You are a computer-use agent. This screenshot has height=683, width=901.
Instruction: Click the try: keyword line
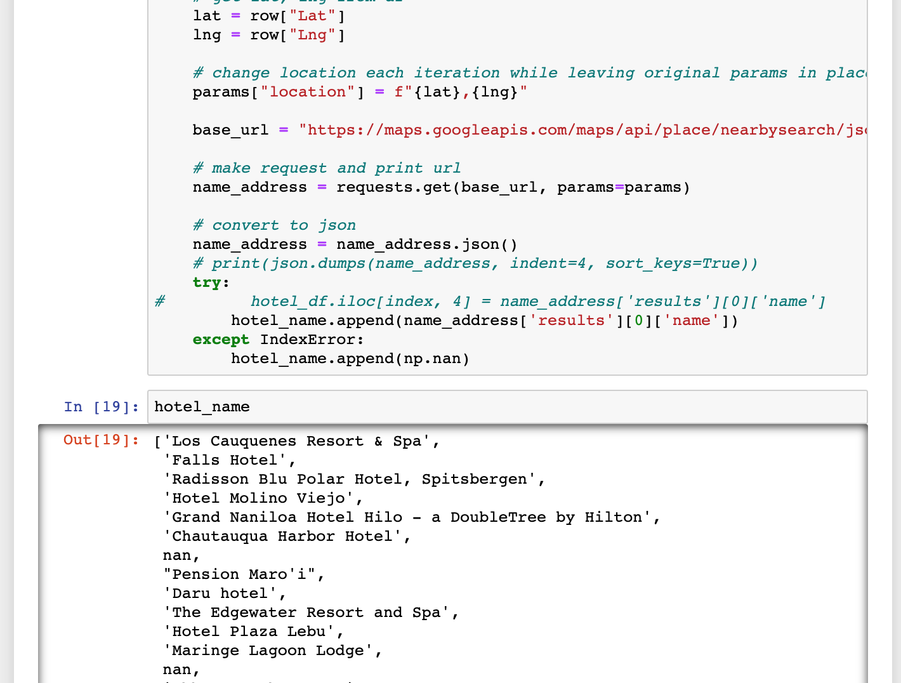tap(211, 282)
